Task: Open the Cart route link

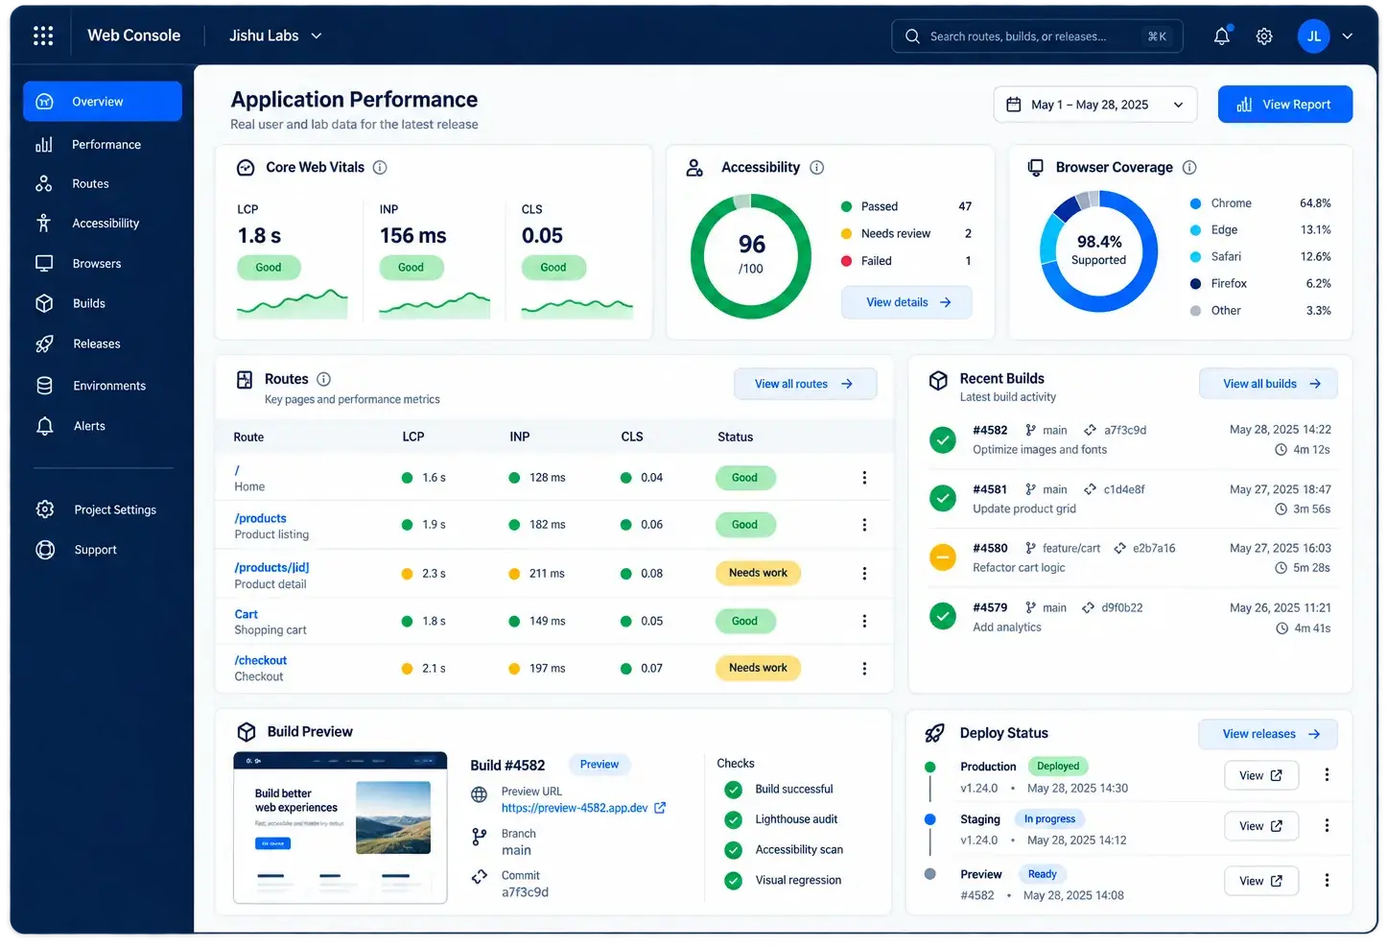Action: point(246,614)
